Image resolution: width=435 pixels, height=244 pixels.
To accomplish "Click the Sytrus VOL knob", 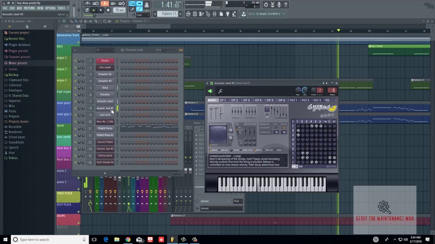I will click(304, 90).
